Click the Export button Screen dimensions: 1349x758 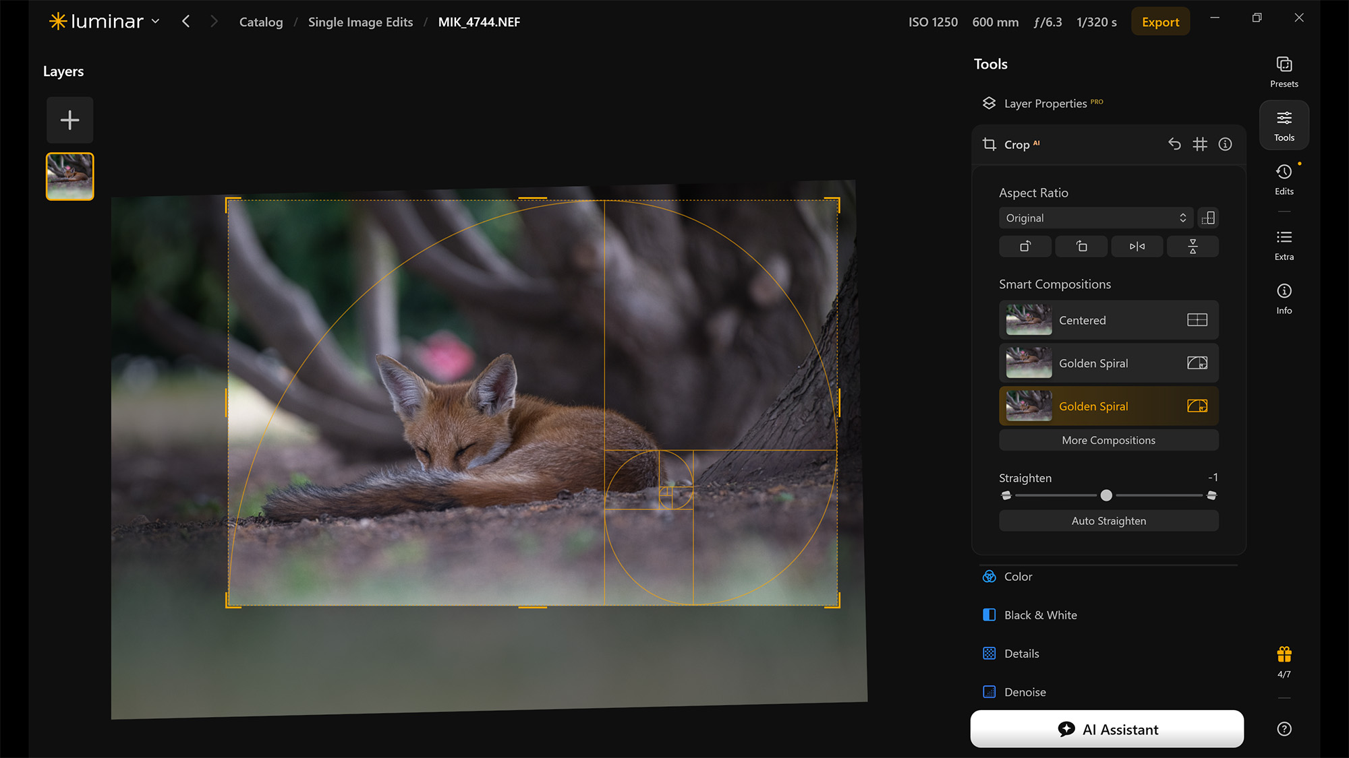(x=1160, y=22)
